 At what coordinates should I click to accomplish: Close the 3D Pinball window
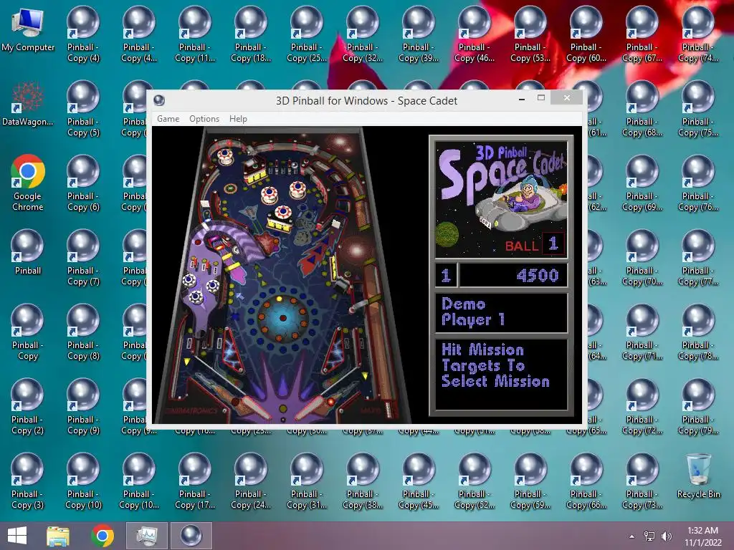click(567, 98)
